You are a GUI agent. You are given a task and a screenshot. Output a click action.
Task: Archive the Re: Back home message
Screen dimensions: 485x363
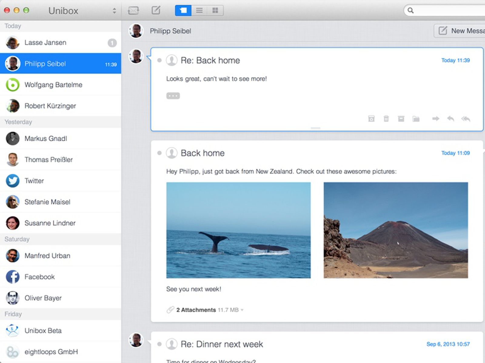(401, 119)
